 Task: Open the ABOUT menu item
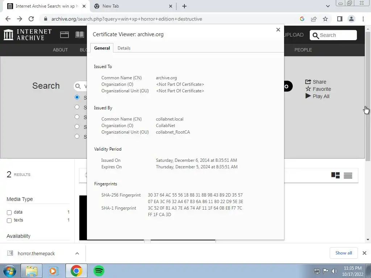[x=60, y=50]
